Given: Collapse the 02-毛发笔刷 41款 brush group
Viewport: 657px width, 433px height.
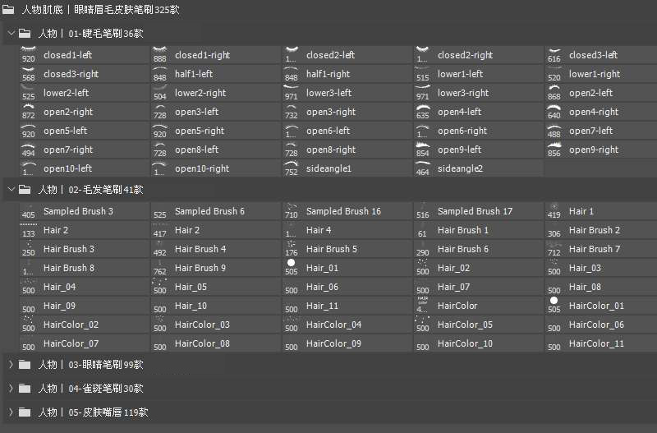Looking at the screenshot, I should click(x=11, y=190).
